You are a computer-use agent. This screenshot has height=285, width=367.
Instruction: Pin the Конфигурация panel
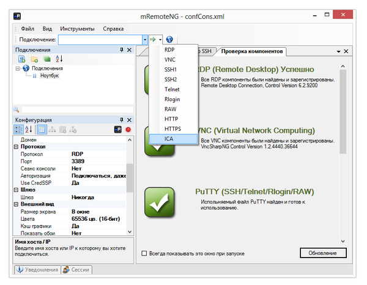click(122, 120)
